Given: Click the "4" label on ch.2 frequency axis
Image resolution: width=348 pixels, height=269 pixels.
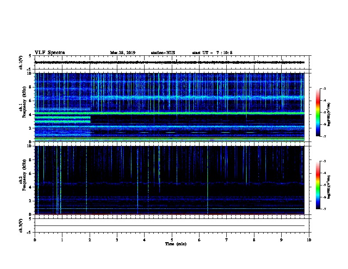Looking at the screenshot, I should pos(30,187).
